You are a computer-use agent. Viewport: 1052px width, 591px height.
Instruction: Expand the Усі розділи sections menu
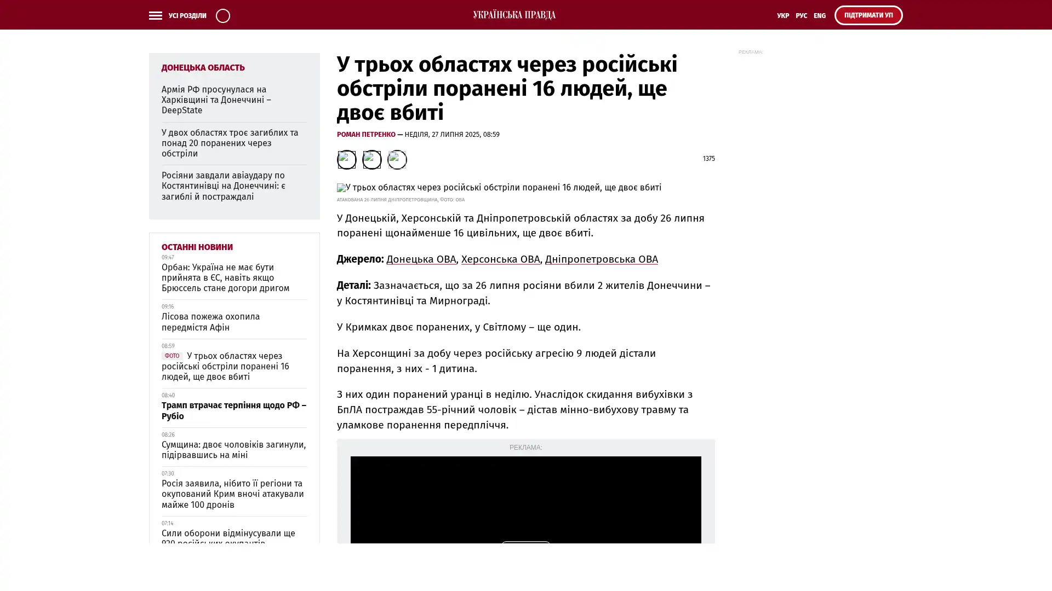[x=187, y=16]
